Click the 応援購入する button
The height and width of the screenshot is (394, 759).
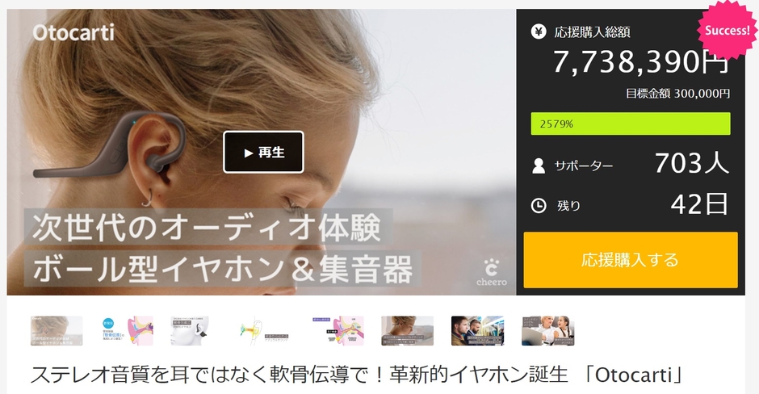pyautogui.click(x=631, y=260)
